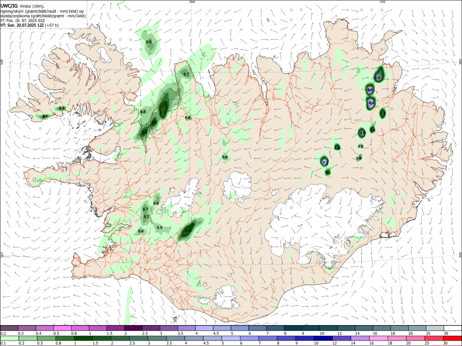
Task: Click the 20W longitude label
Action: click(192, 2)
